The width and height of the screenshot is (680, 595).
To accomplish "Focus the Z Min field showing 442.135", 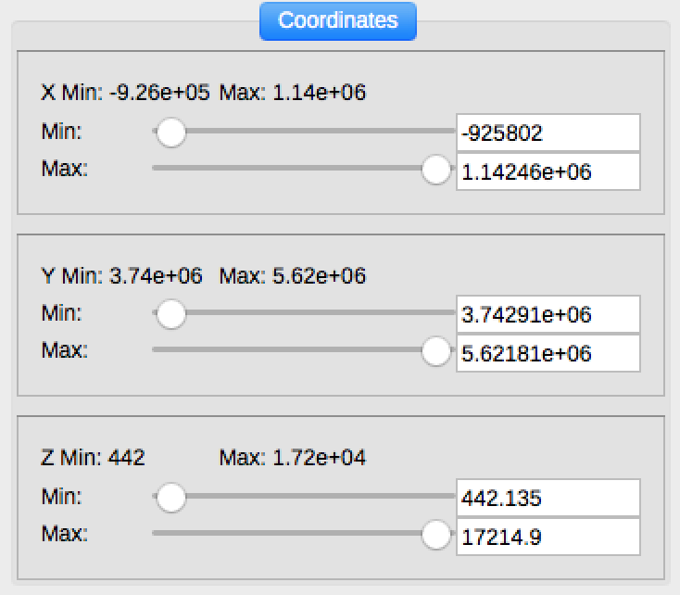I will click(548, 499).
